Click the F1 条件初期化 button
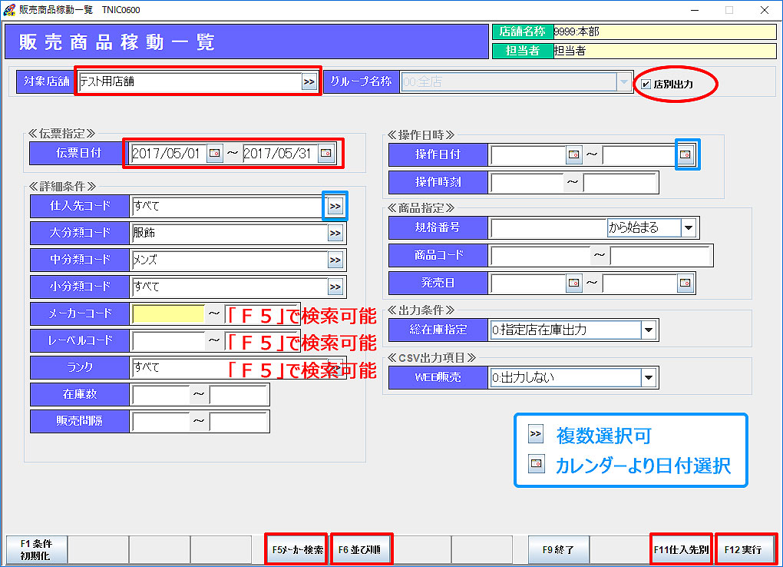Image resolution: width=783 pixels, height=567 pixels. point(35,549)
